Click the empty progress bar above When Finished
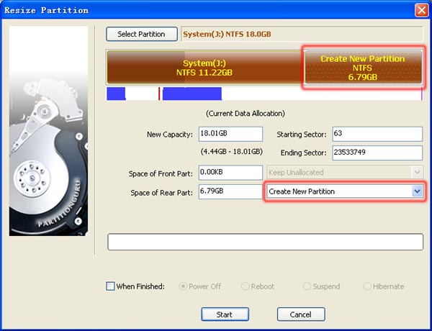Screen dimensions: 432x331 coord(265,242)
